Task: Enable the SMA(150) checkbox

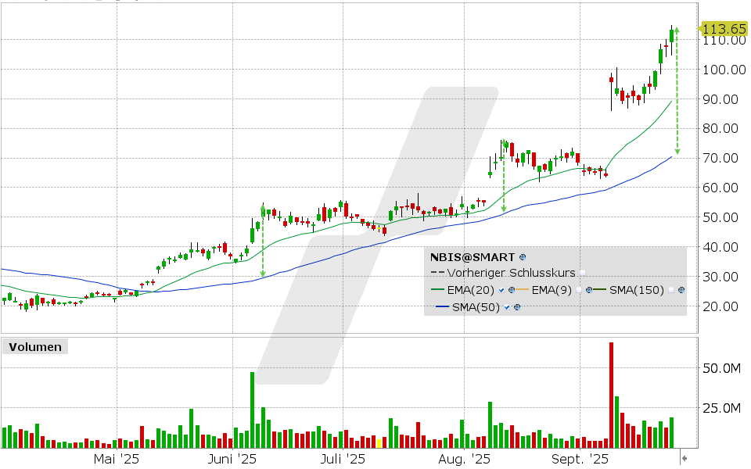Action: pyautogui.click(x=670, y=290)
